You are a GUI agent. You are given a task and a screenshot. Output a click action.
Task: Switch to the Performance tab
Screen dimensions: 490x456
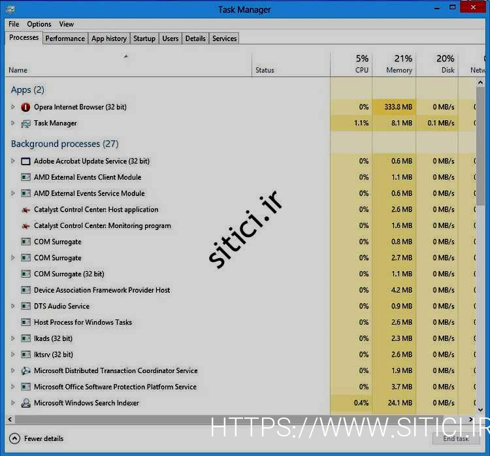(x=65, y=39)
